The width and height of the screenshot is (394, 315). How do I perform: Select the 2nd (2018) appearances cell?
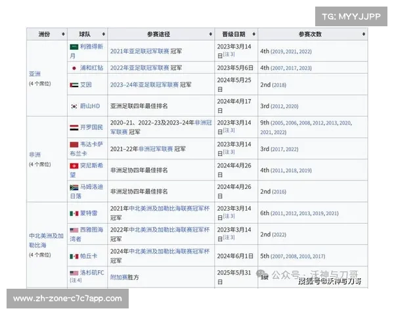click(313, 85)
